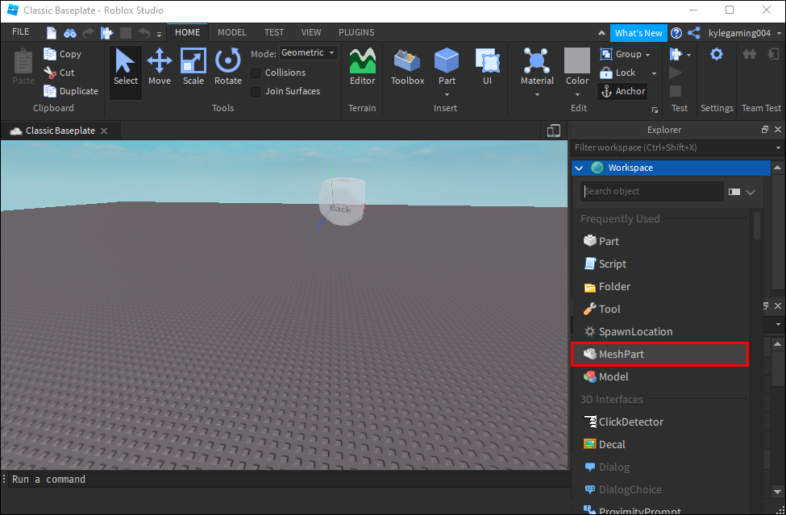Toggle the expanded view switch beside search
The height and width of the screenshot is (515, 786).
point(734,192)
